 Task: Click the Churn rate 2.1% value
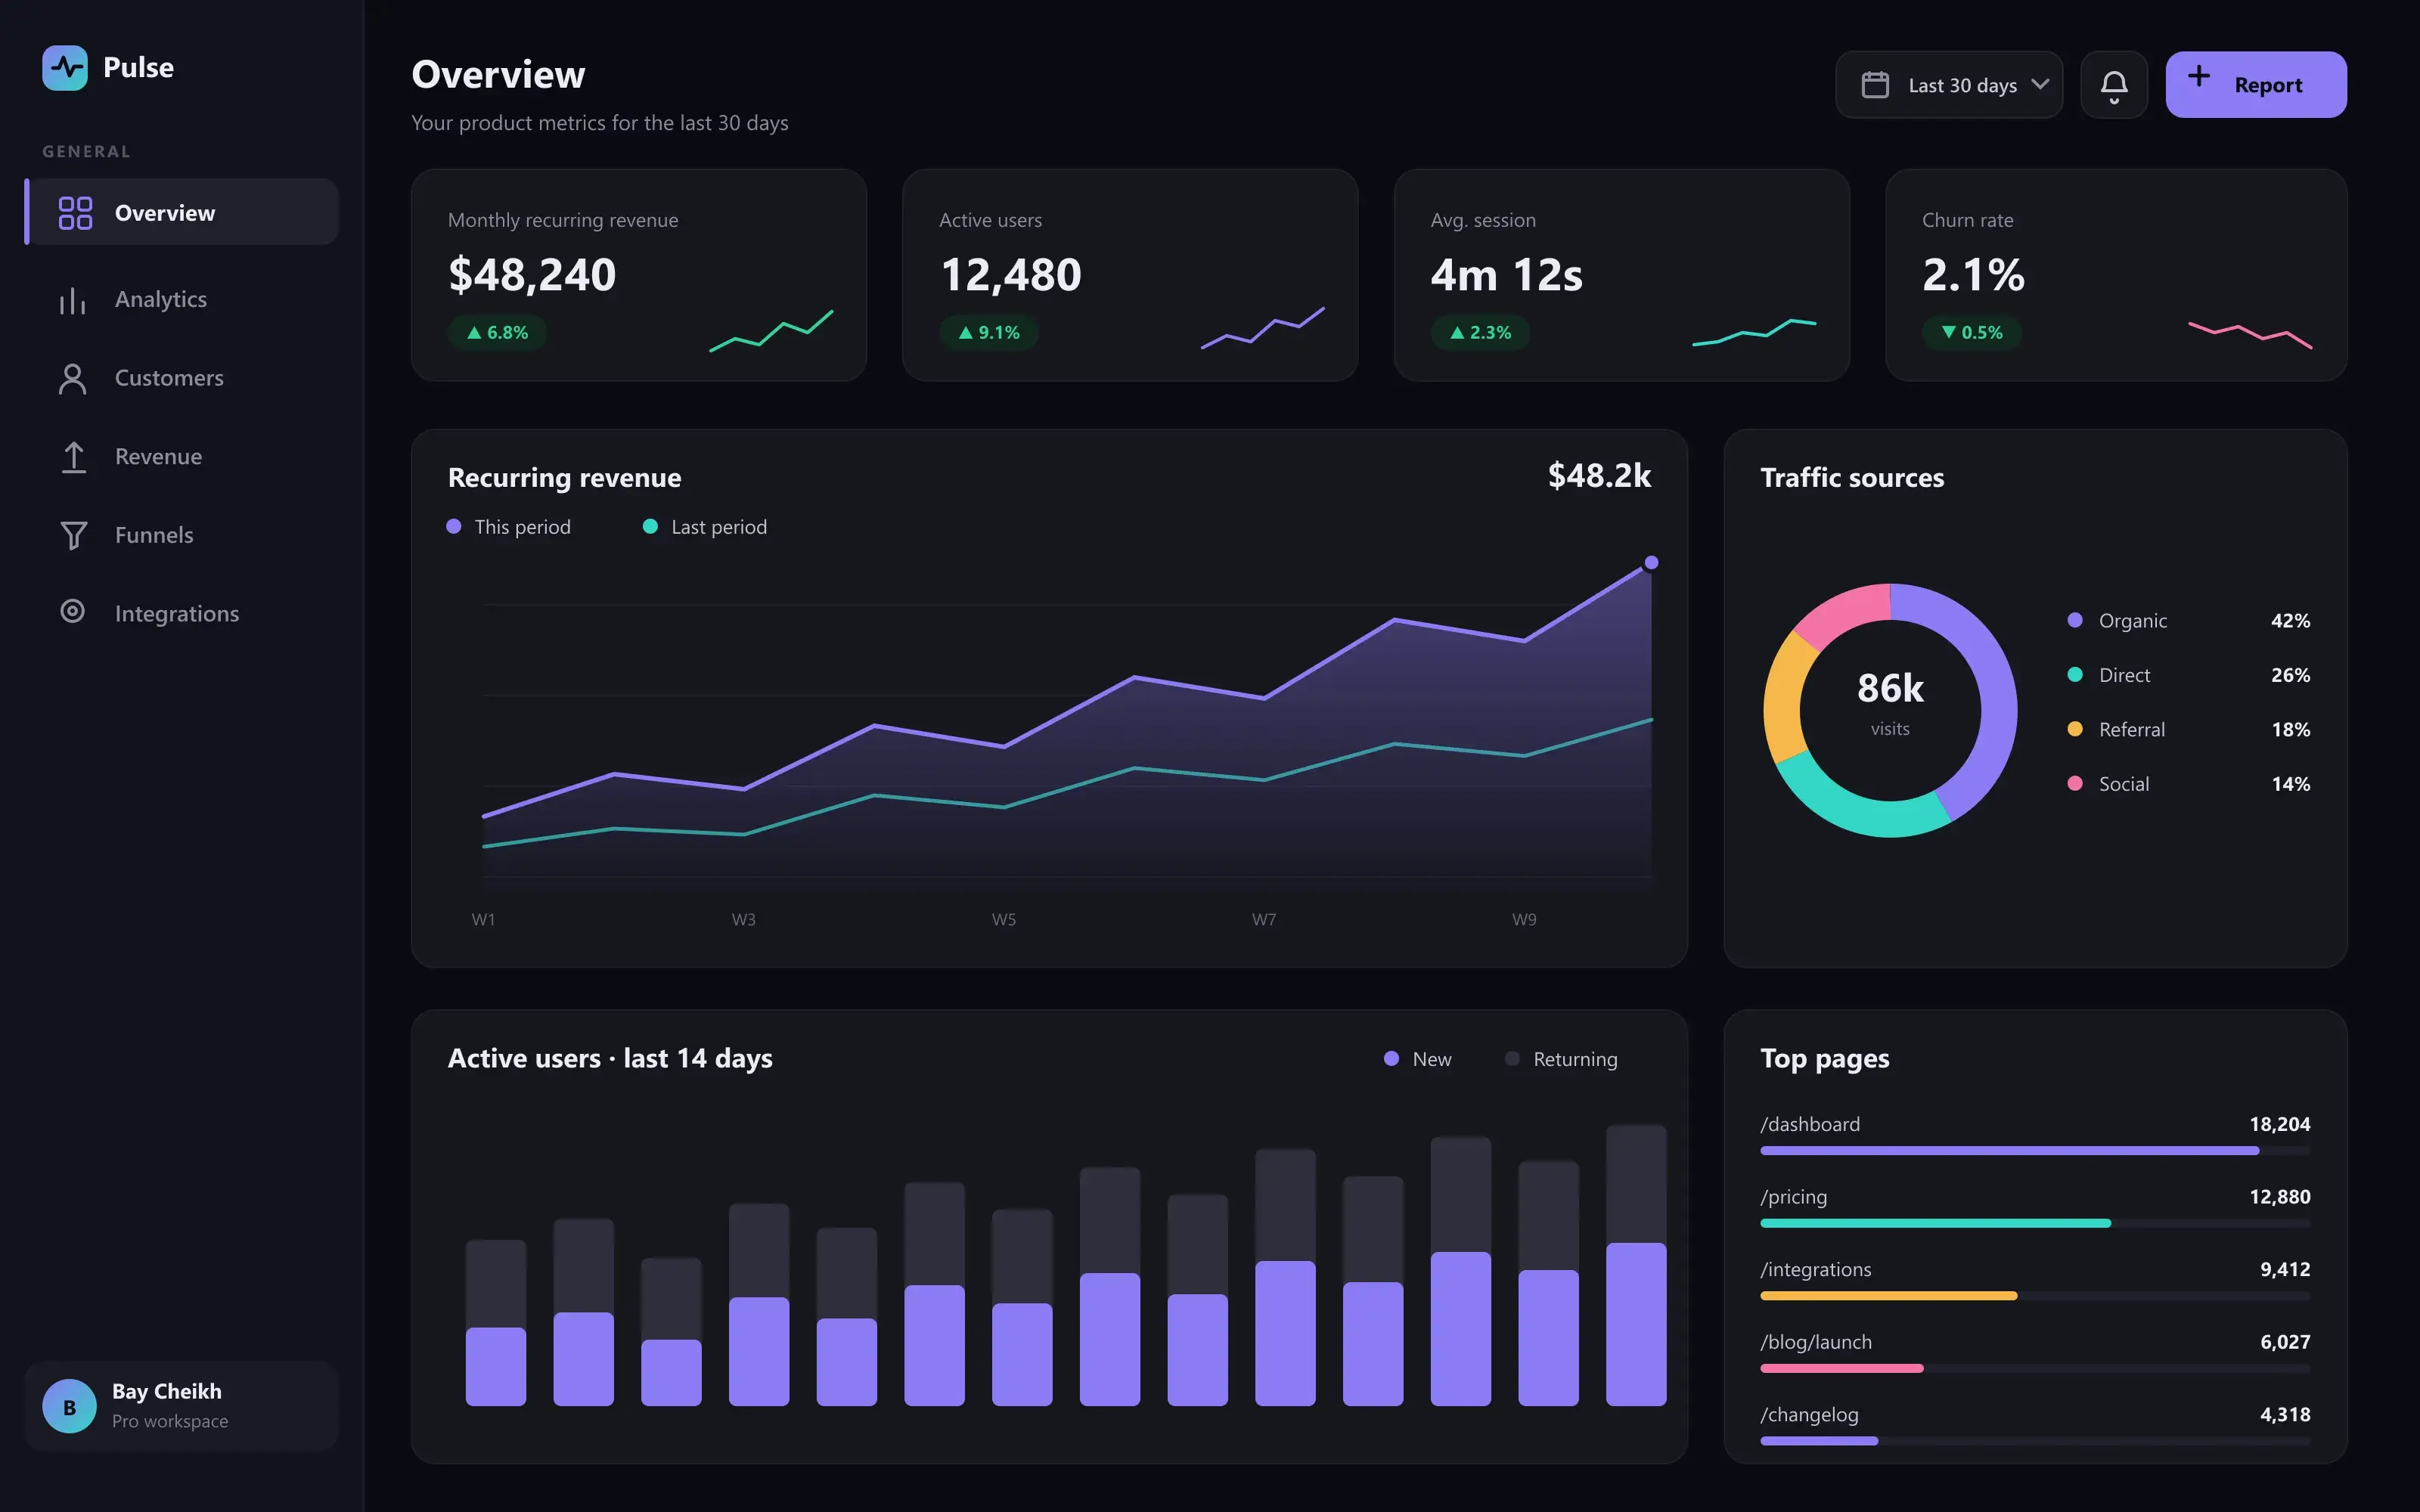coord(1973,275)
